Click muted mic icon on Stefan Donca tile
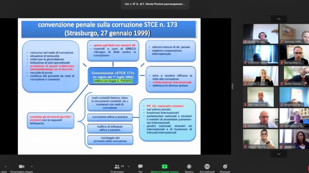Image resolution: width=309 pixels, height=173 pixels. click(282, 84)
